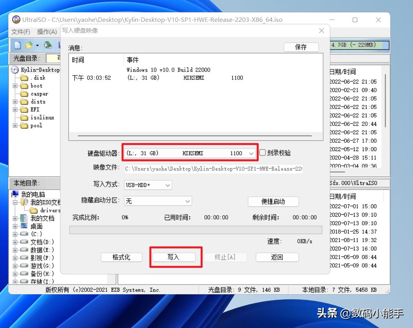The width and height of the screenshot is (413, 328).
Task: Click the Open file toolbar icon
Action: 28,45
